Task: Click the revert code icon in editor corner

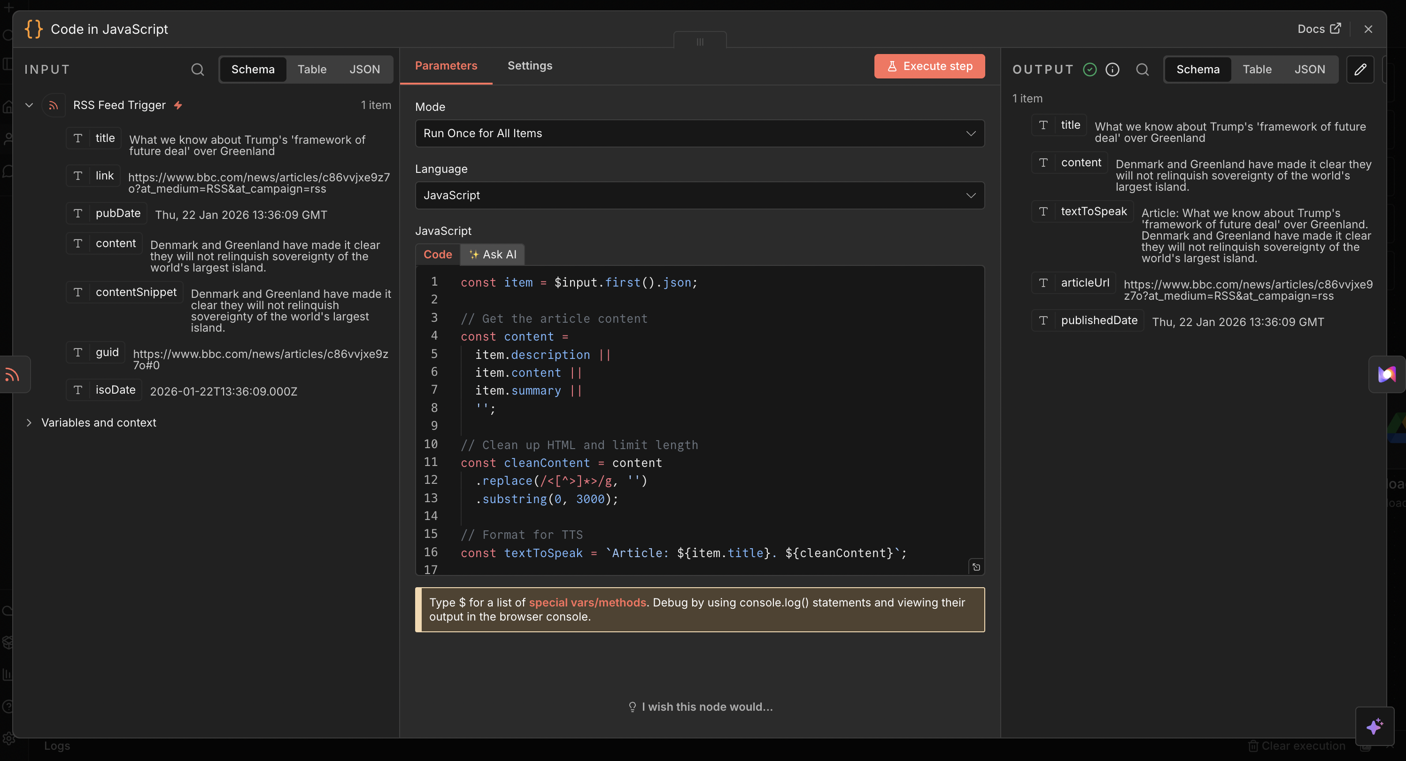Action: tap(976, 567)
